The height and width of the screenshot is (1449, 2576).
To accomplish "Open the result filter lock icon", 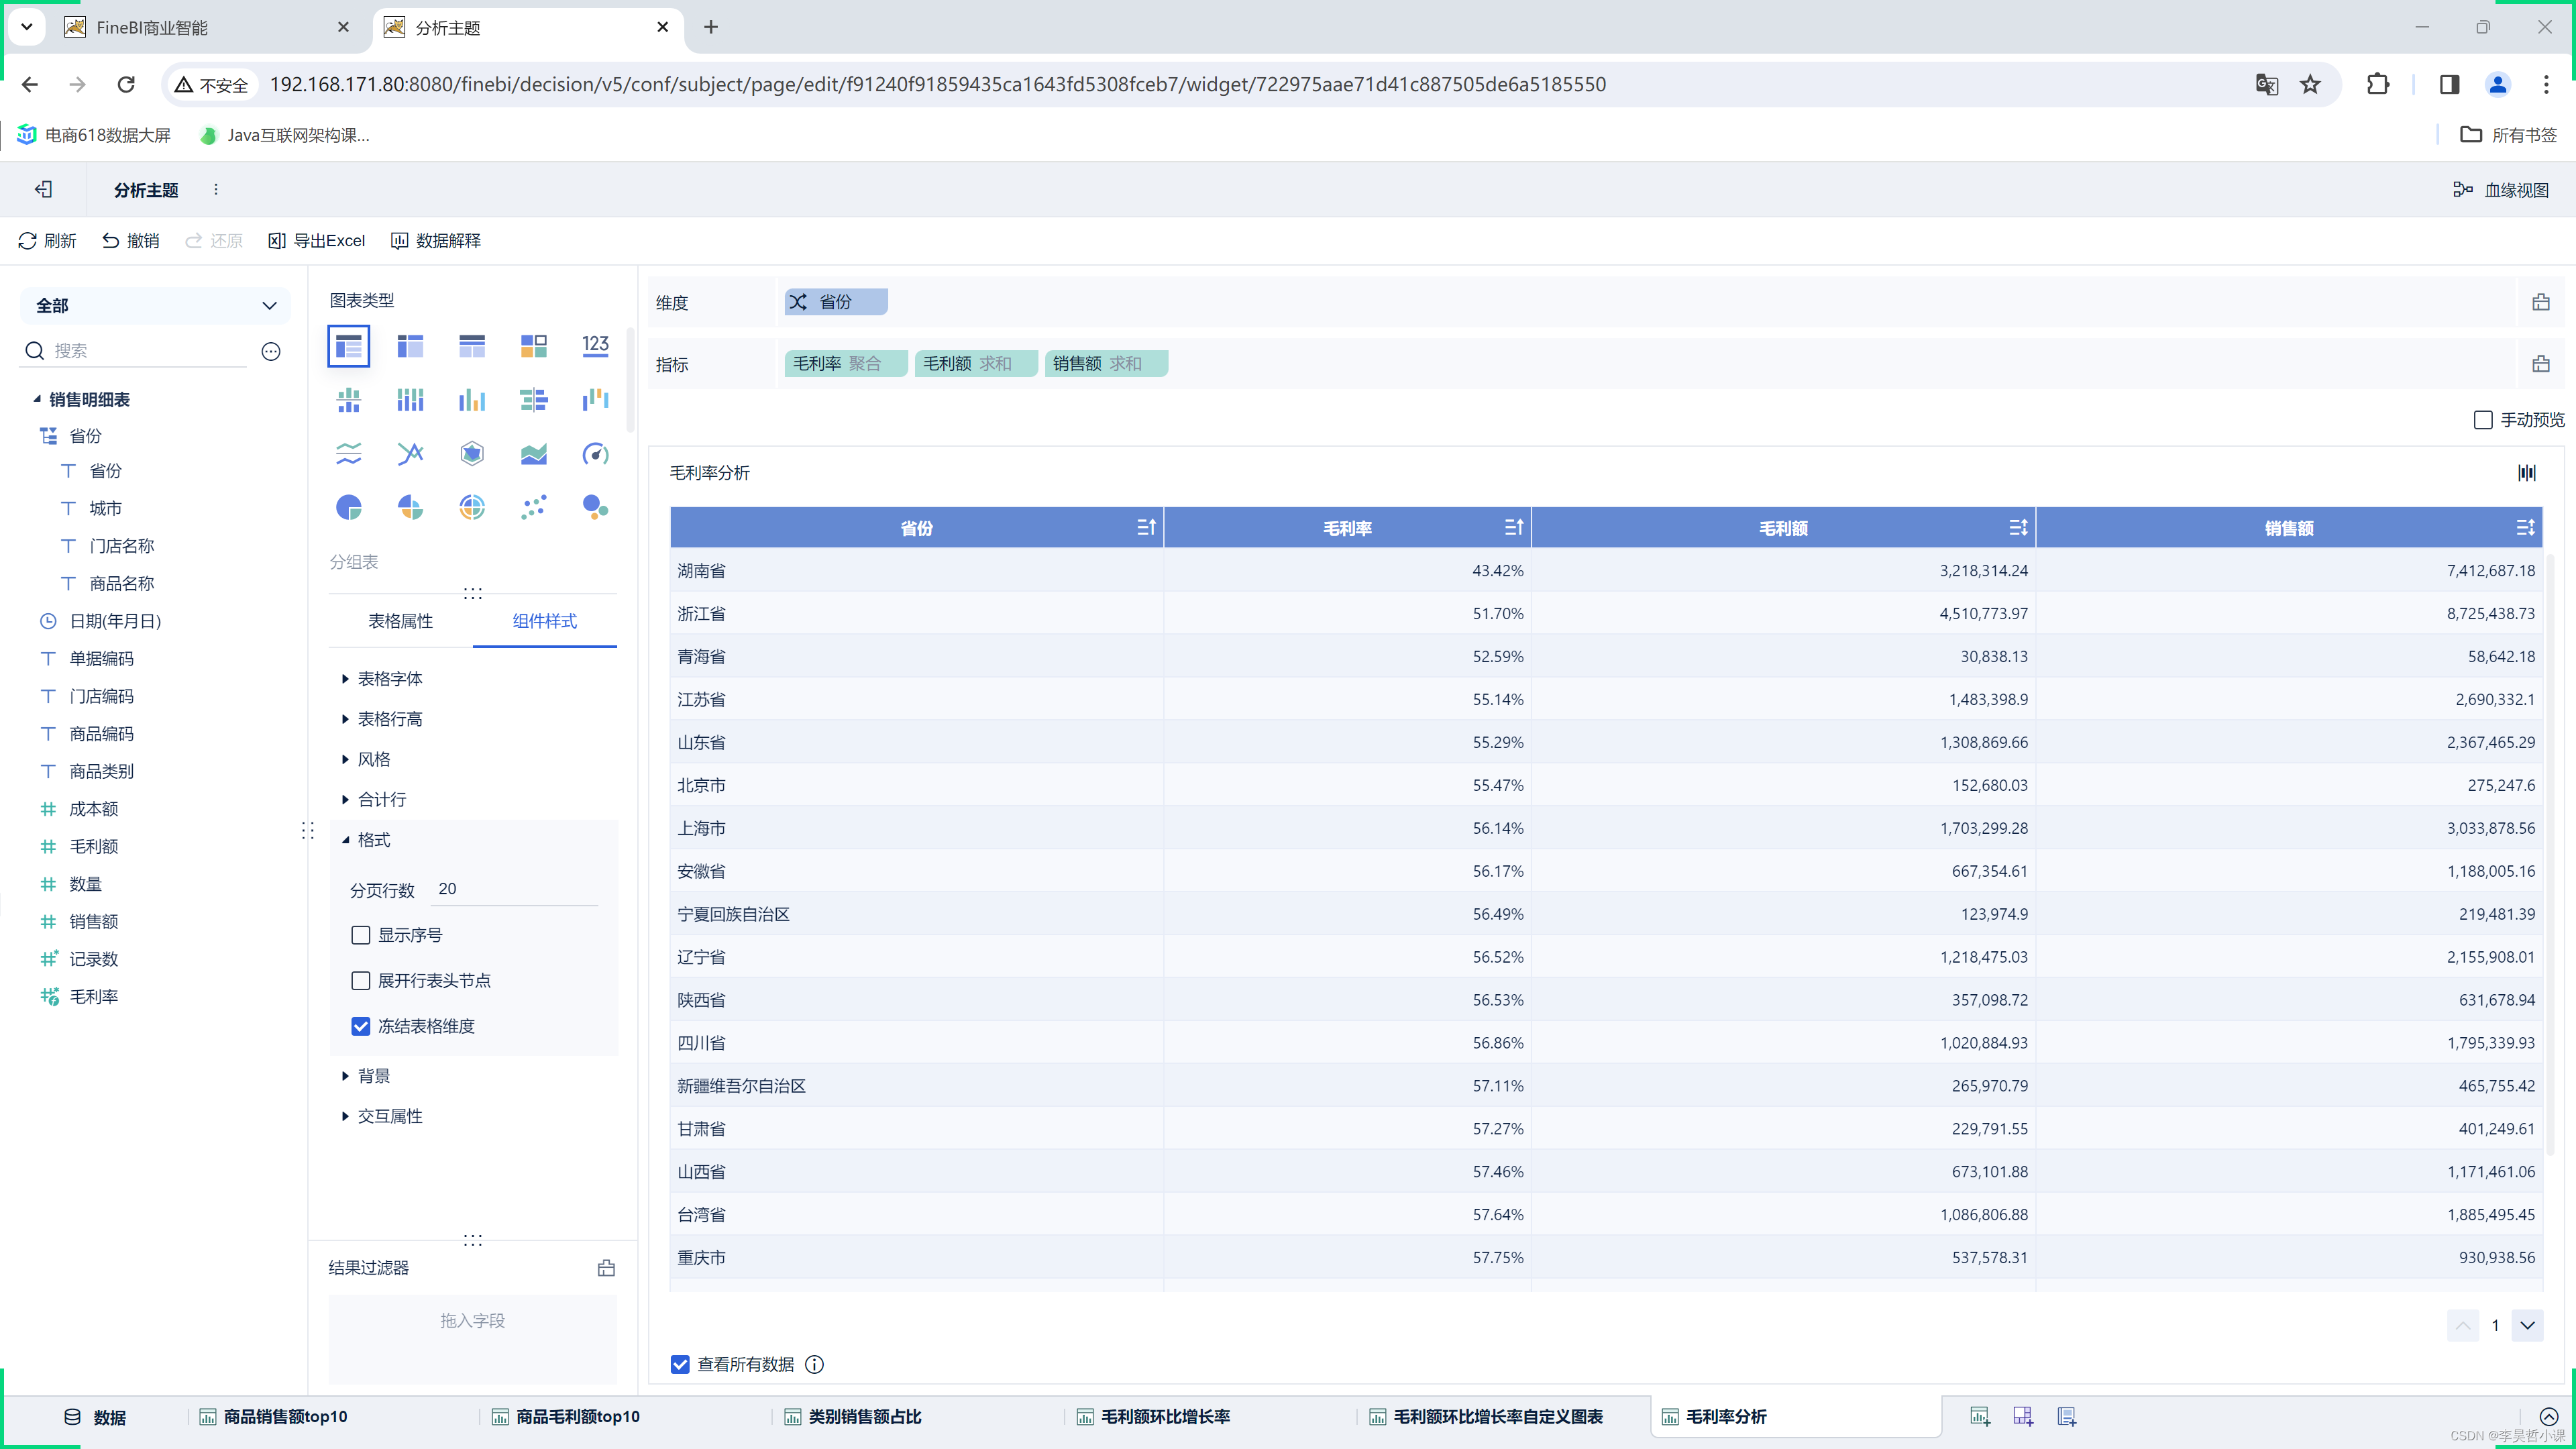I will [x=606, y=1268].
